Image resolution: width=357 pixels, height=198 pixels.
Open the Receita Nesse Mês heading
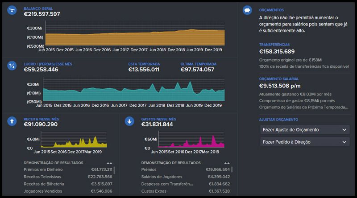point(41,119)
